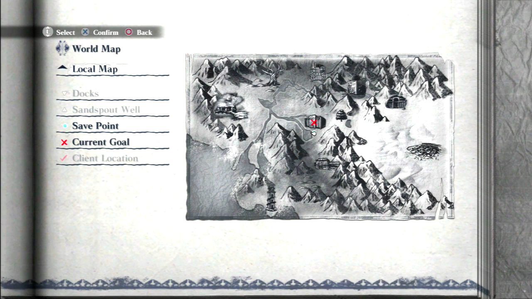Click the up triangle beside Sandspout Well

click(x=64, y=110)
